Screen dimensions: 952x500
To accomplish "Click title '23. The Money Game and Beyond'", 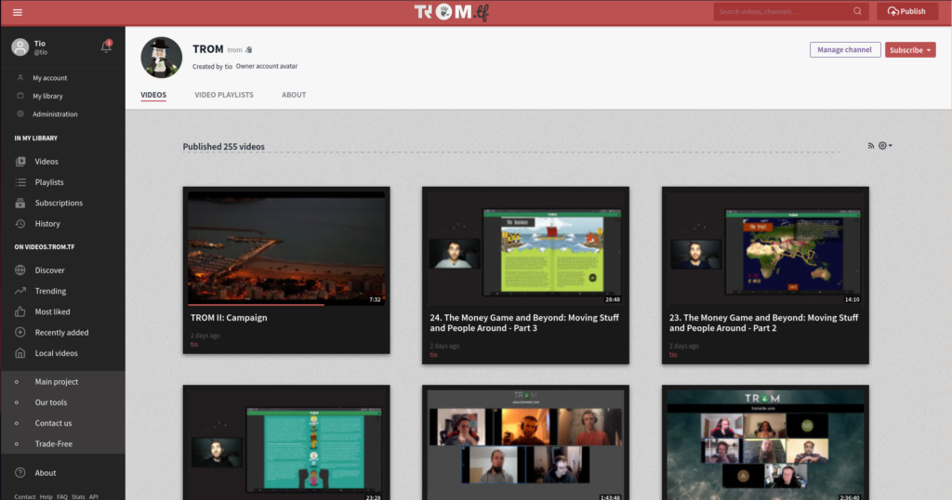I will 764,322.
